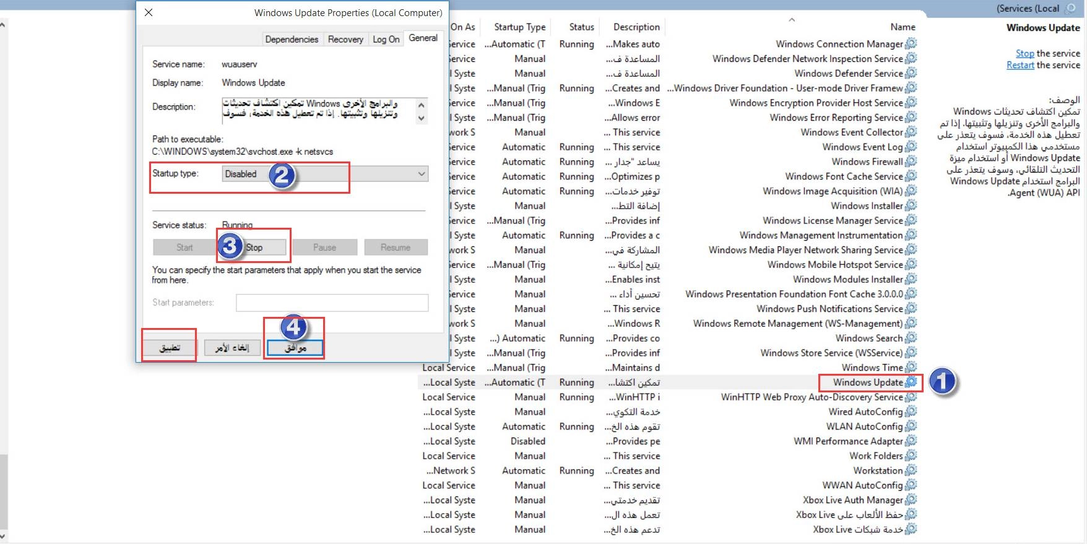The width and height of the screenshot is (1087, 544).
Task: Click the تطبيق (Apply) button
Action: [169, 348]
